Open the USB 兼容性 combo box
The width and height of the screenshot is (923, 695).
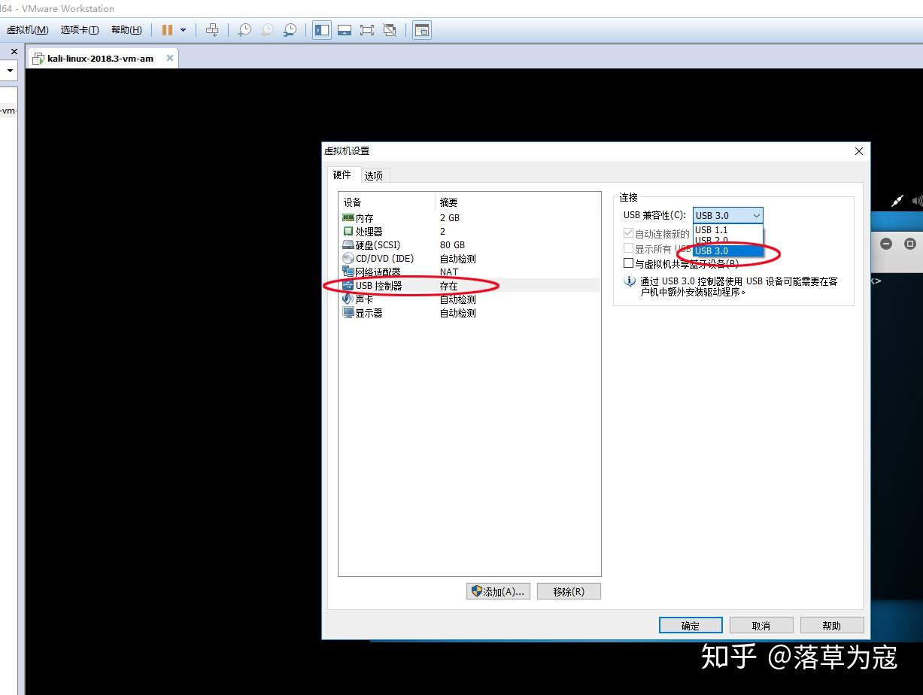pyautogui.click(x=727, y=215)
